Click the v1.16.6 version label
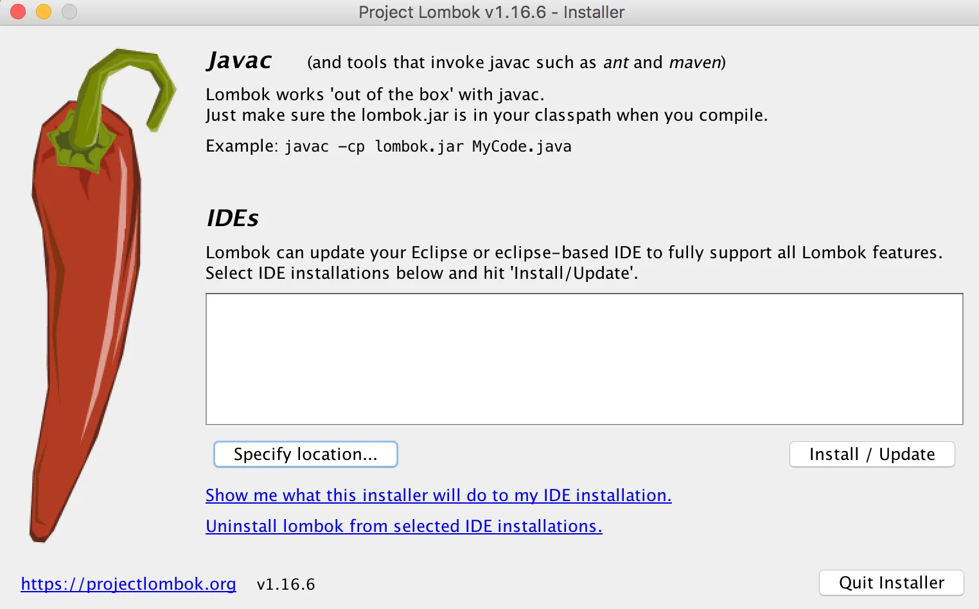Screen dimensions: 979x609 pos(286,585)
